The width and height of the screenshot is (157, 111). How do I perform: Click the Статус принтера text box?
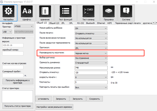click(x=17, y=97)
